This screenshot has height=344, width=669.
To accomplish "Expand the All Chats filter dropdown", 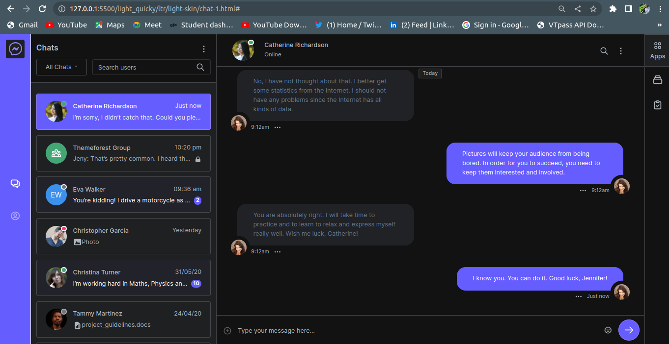I will click(61, 67).
